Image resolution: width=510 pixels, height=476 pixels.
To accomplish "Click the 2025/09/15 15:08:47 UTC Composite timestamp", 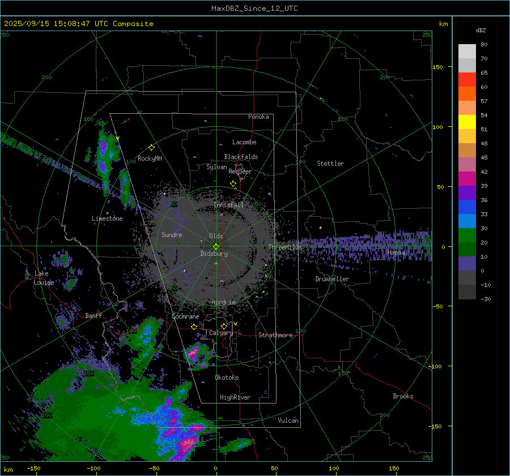I will click(78, 24).
